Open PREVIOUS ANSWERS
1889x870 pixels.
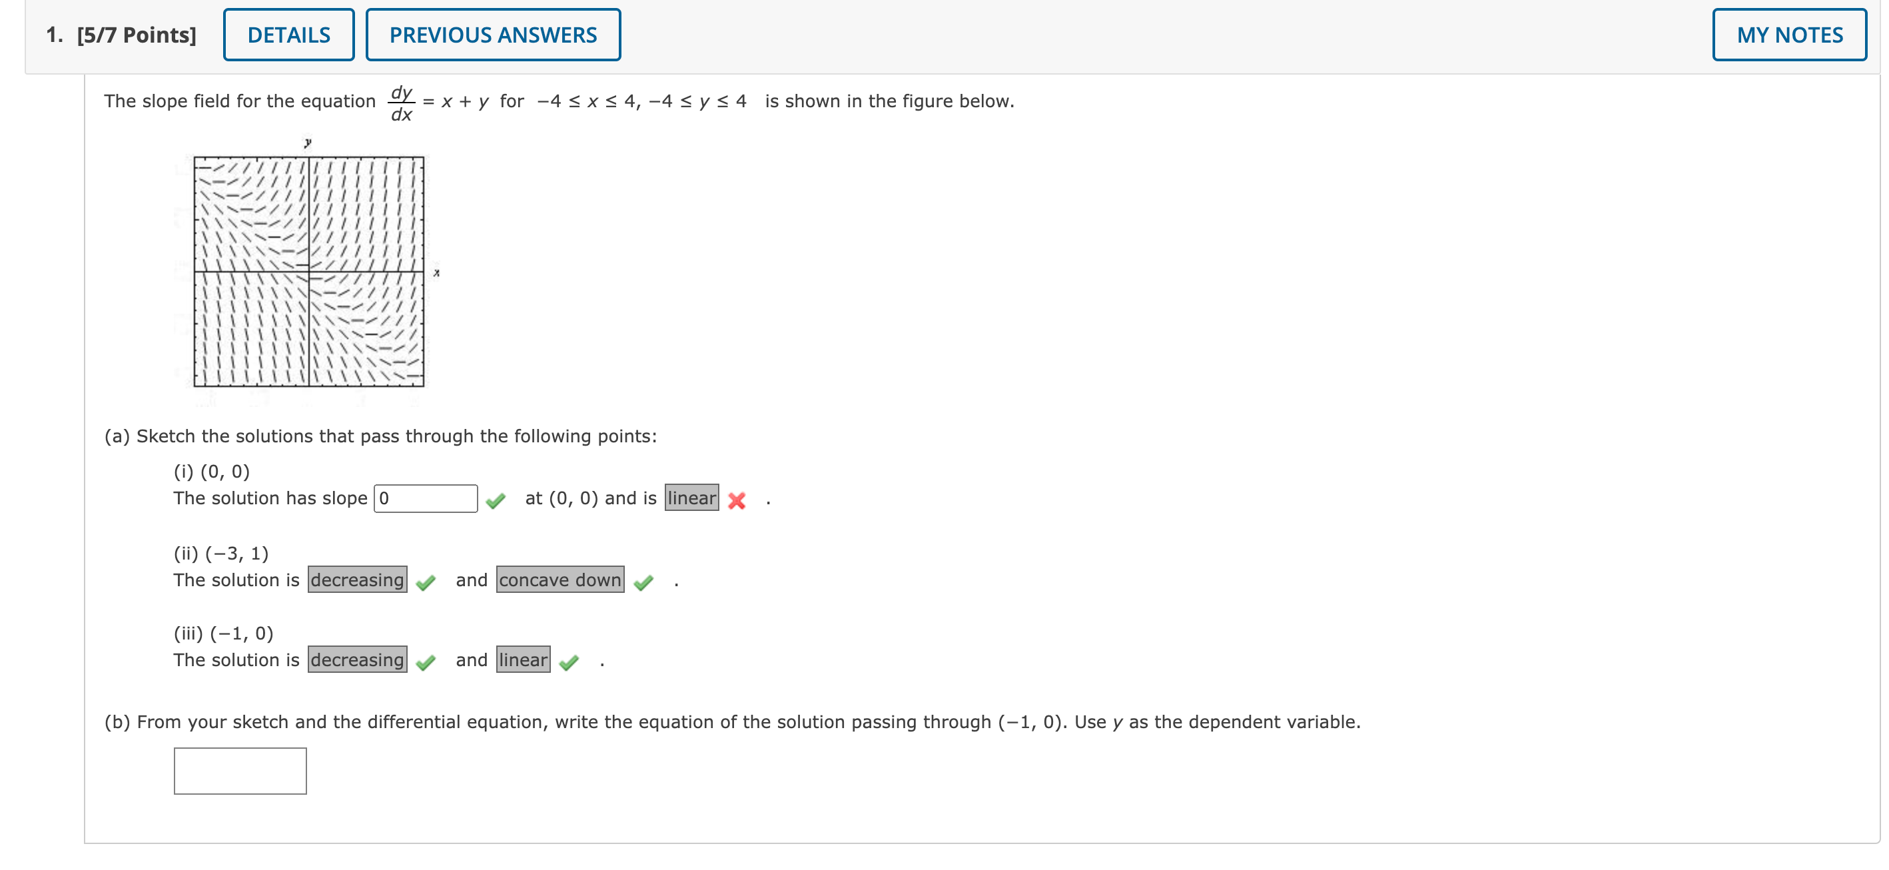(x=493, y=34)
